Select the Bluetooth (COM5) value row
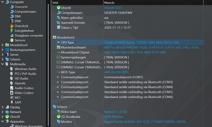The height and width of the screenshot is (127, 212). click(x=138, y=92)
